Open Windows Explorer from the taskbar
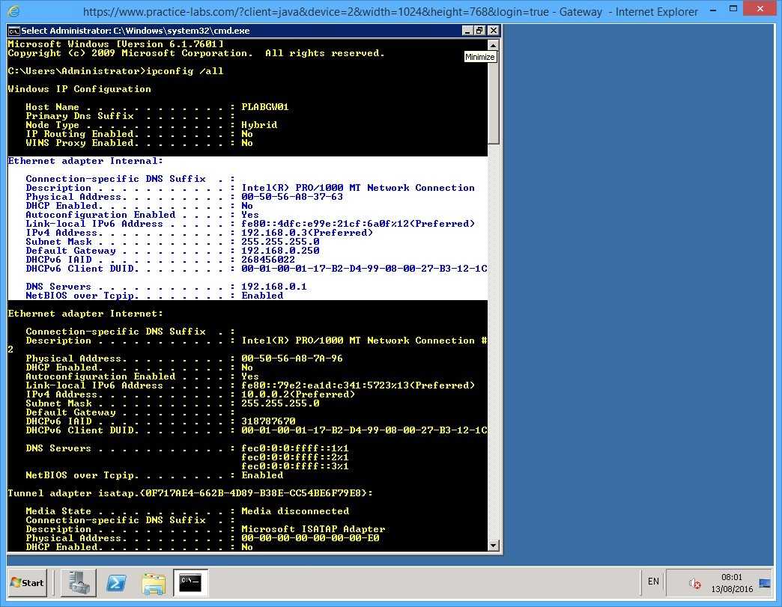The width and height of the screenshot is (782, 607). click(x=154, y=583)
